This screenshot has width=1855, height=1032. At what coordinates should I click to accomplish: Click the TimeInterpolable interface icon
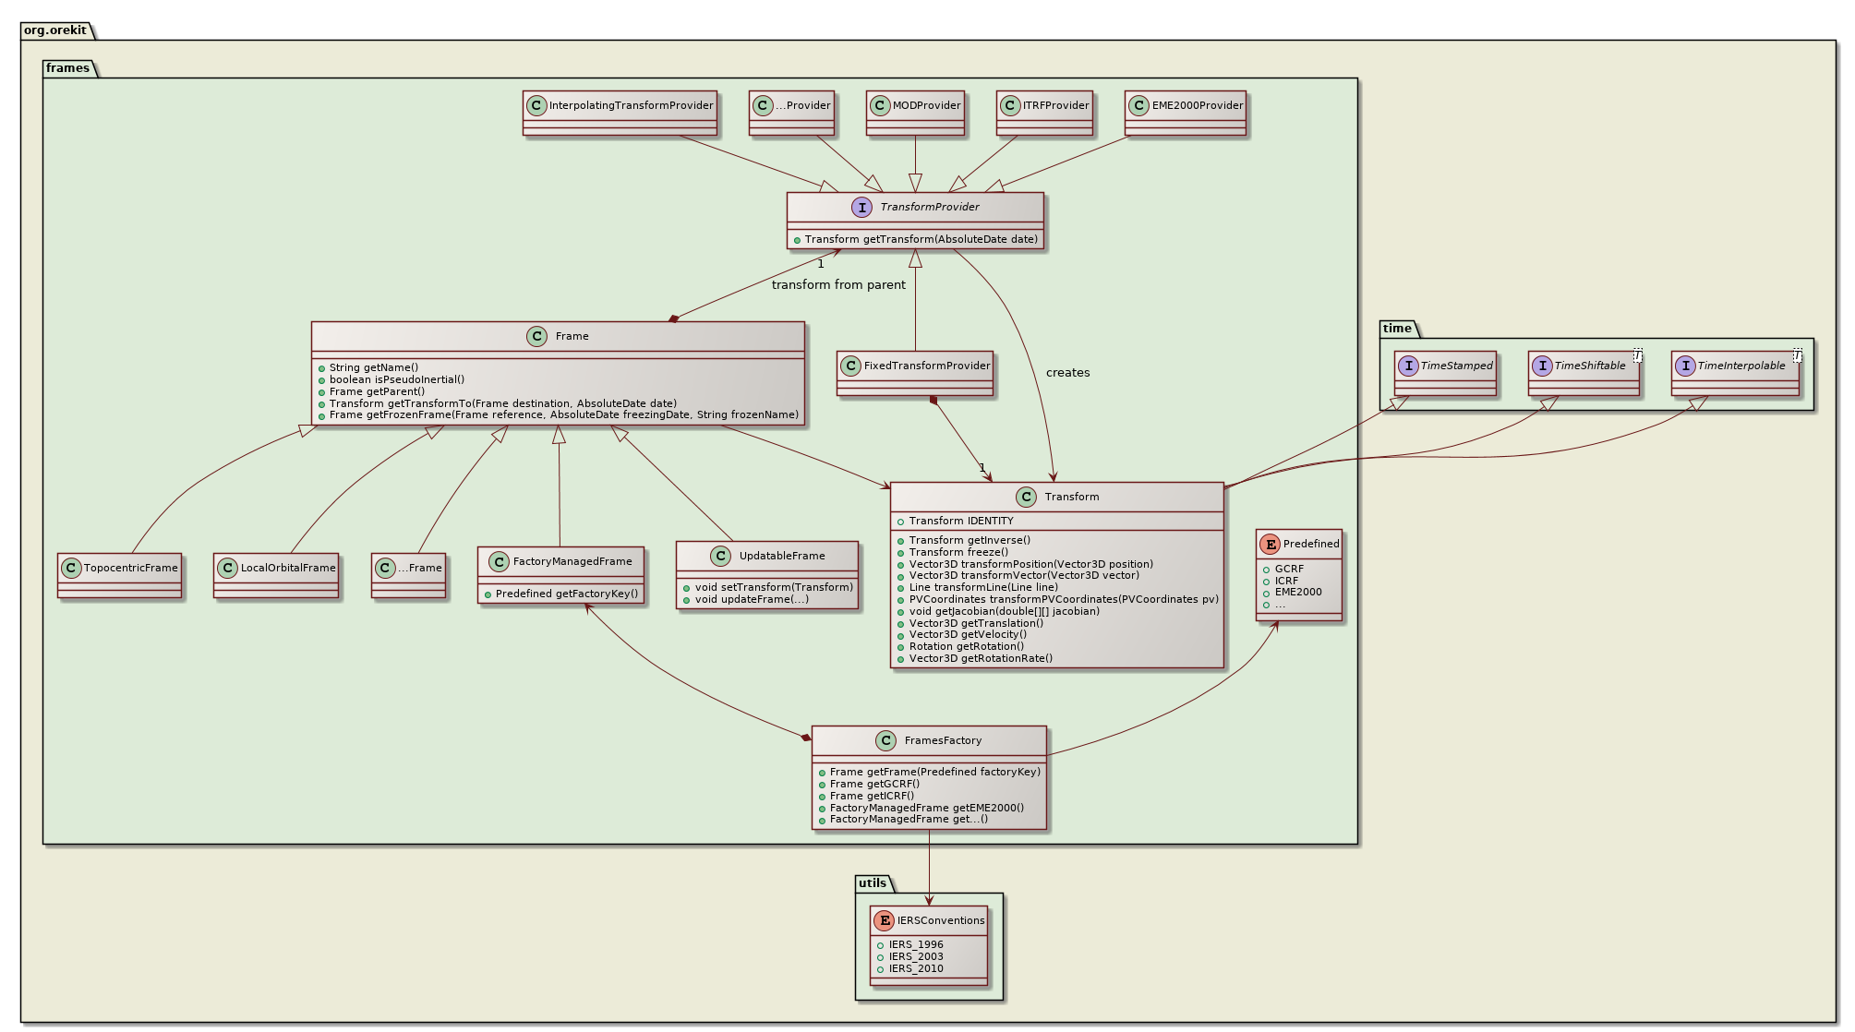click(x=1685, y=366)
